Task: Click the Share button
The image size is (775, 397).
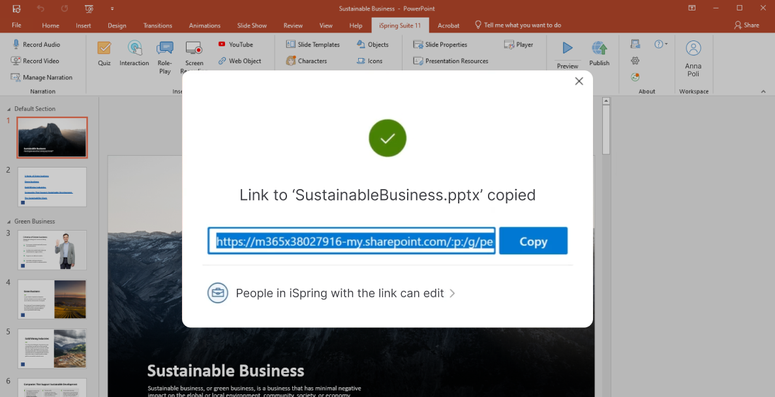Action: 746,25
